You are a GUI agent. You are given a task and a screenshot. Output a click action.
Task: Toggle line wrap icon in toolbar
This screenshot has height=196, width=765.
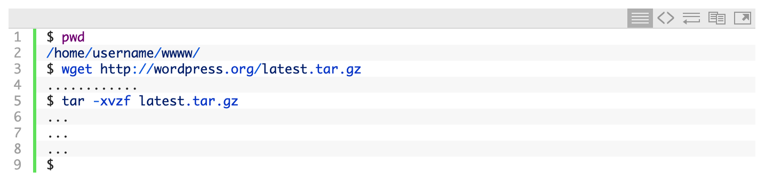(x=691, y=18)
